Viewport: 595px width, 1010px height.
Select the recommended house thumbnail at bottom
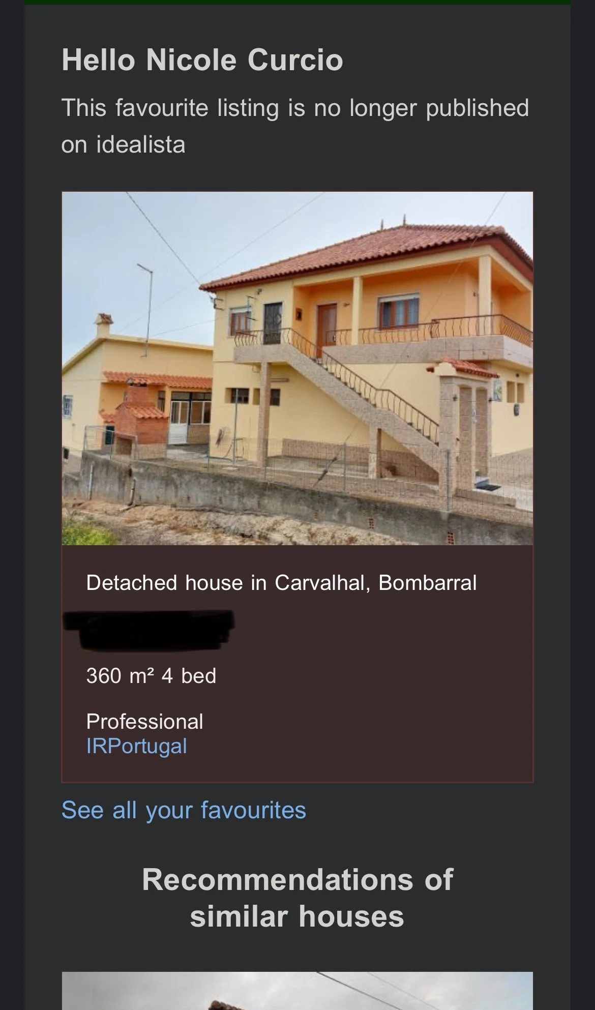click(297, 991)
